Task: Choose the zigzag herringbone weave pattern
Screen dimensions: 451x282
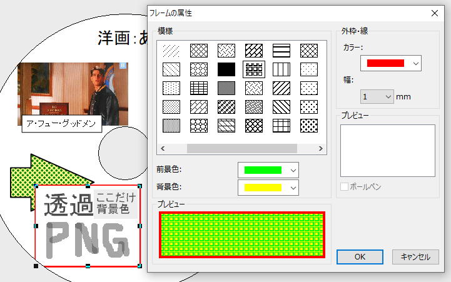Action: [254, 107]
